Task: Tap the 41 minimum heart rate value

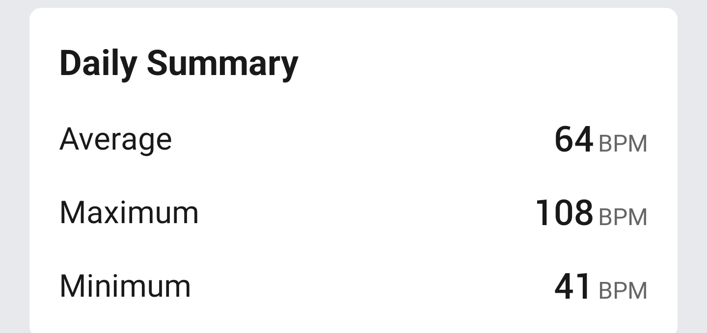Action: point(572,287)
